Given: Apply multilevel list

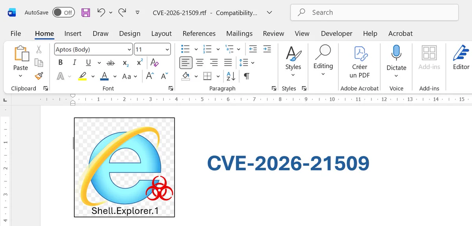Looking at the screenshot, I should (x=229, y=49).
